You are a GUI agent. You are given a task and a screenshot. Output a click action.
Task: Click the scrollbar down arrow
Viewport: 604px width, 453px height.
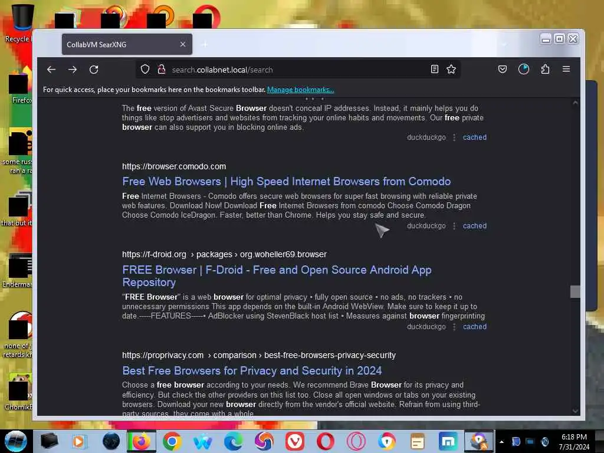[575, 411]
